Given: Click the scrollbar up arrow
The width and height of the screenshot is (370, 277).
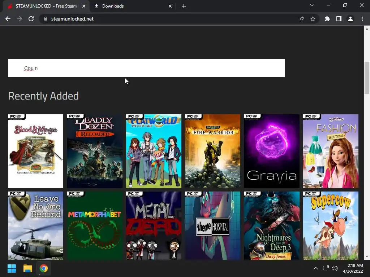Looking at the screenshot, I should [367, 29].
